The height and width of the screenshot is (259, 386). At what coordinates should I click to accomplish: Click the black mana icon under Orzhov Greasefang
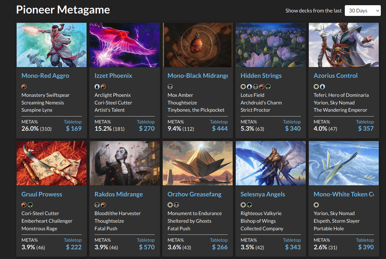tap(177, 205)
